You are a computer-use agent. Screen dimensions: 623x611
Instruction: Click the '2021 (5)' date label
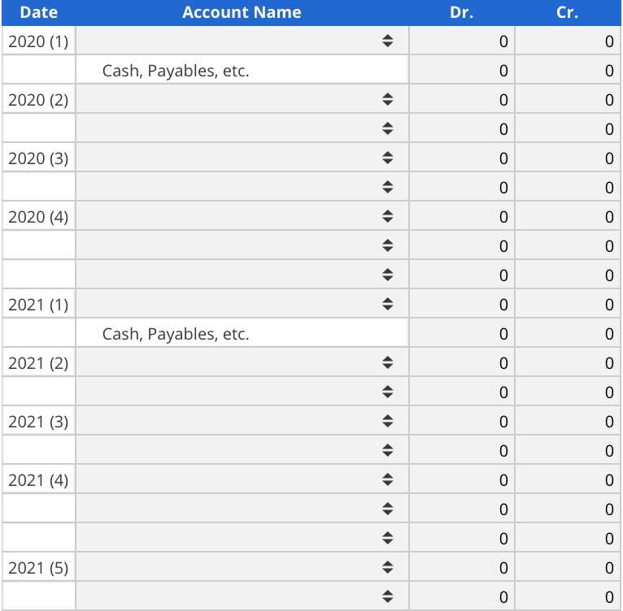coord(38,568)
